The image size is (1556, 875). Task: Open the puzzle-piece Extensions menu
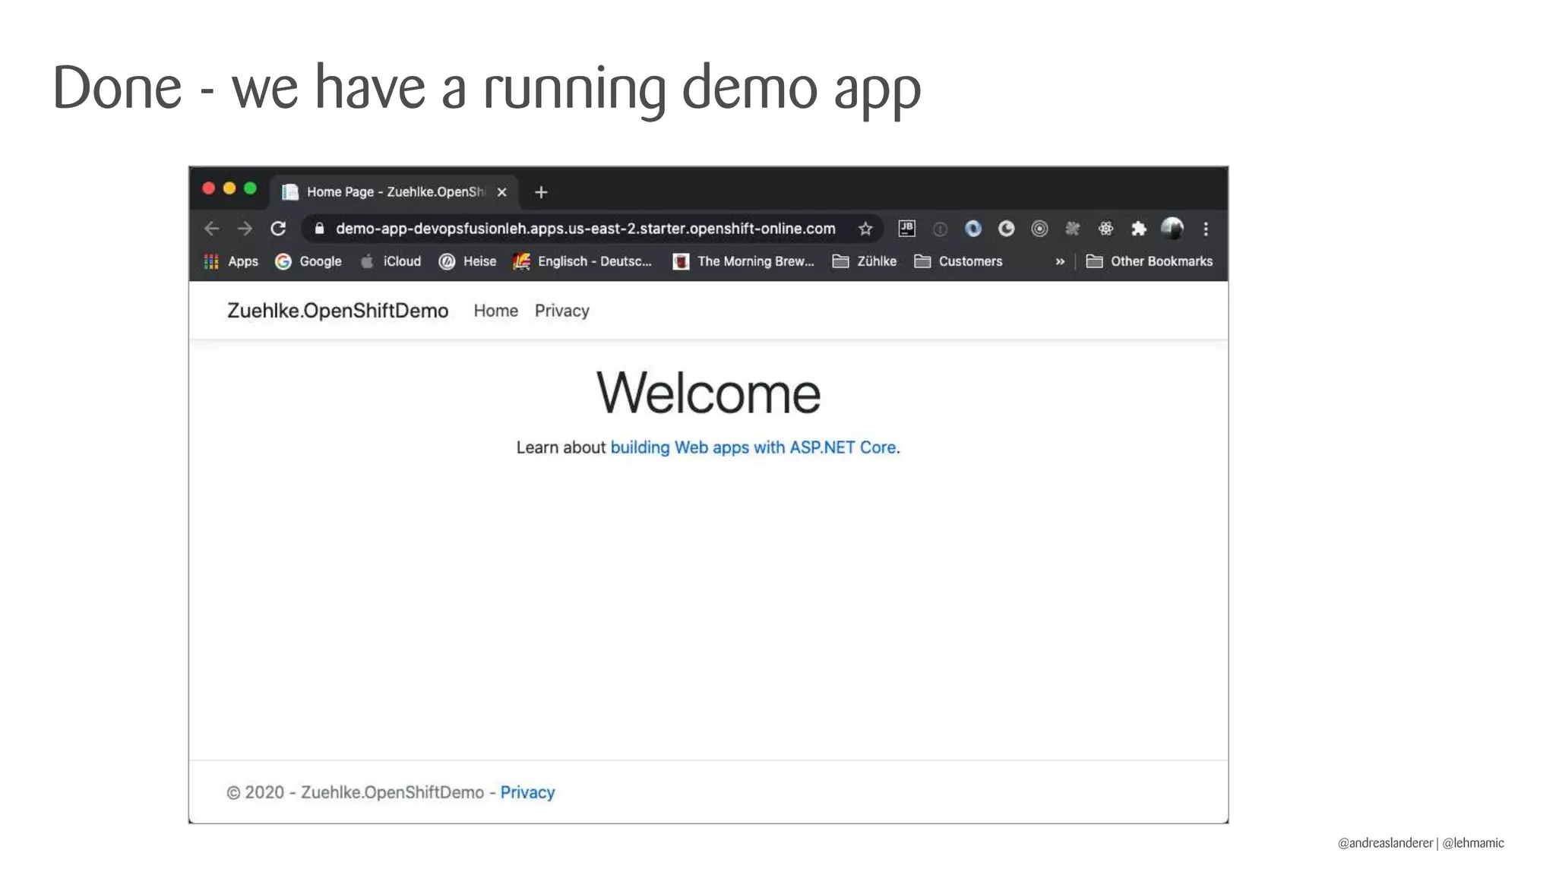(x=1138, y=229)
